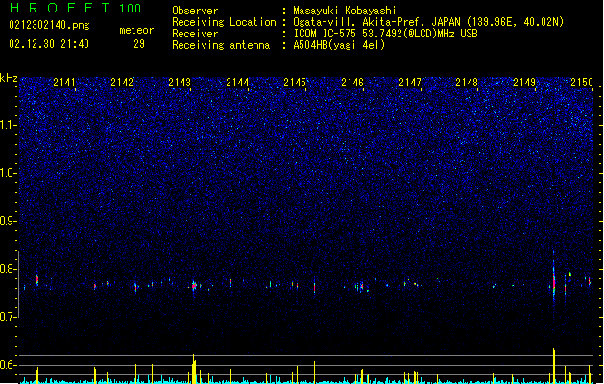Screen dimensions: 604x384
Task: Click the HROFFT 1.0.0 title text
Action: coord(75,8)
